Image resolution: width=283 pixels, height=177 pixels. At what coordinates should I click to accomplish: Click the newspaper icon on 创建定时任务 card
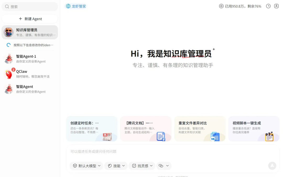click(107, 137)
